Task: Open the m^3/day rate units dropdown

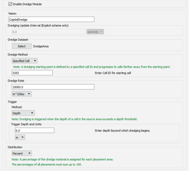Action: [22, 94]
